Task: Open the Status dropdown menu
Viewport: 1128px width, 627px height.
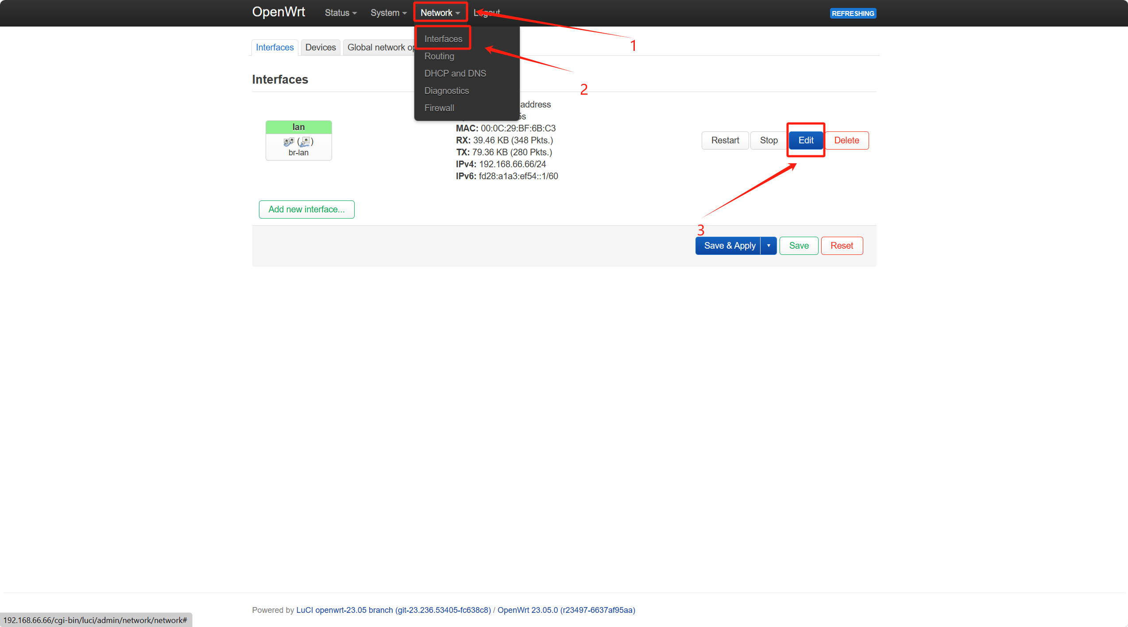Action: click(x=340, y=13)
